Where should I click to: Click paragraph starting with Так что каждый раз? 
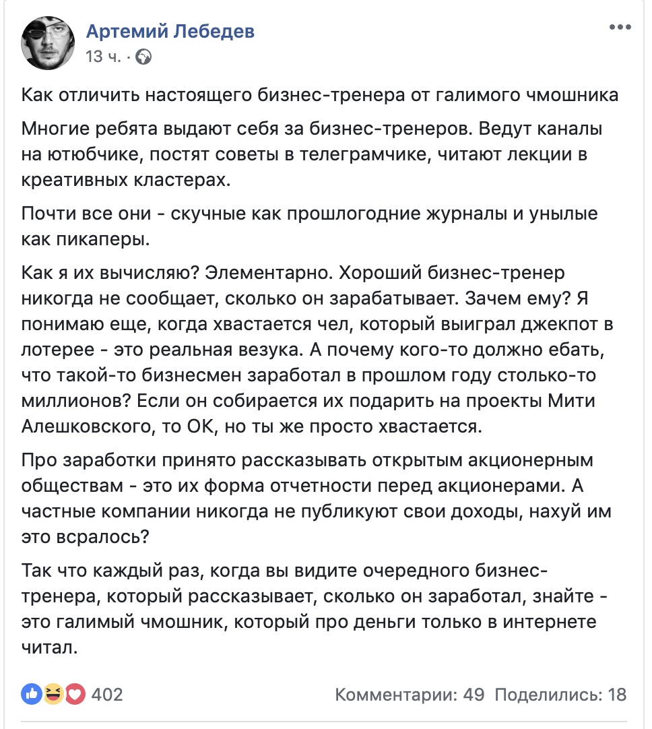point(314,608)
